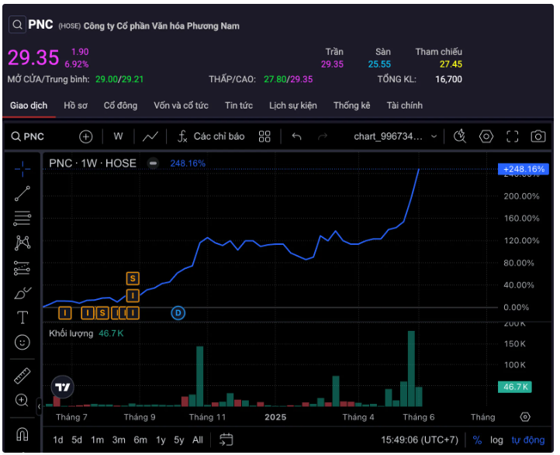Click the Sàn floor price 25.55

(379, 64)
